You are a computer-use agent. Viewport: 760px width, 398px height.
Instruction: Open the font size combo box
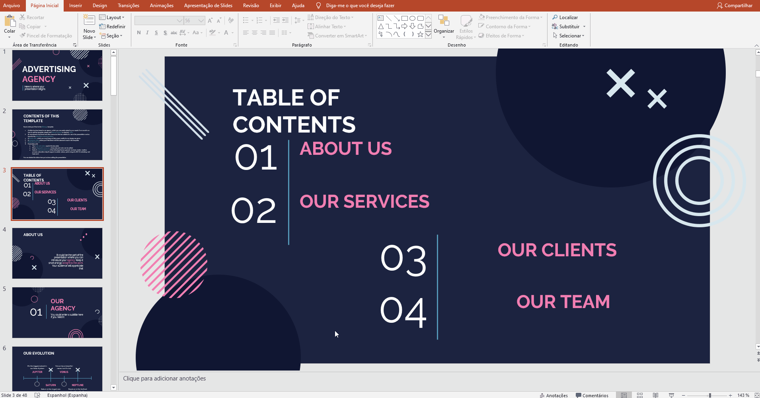[195, 21]
